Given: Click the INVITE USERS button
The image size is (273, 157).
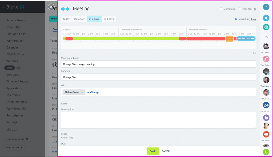Looking at the screenshot, I should pyautogui.click(x=14, y=148).
